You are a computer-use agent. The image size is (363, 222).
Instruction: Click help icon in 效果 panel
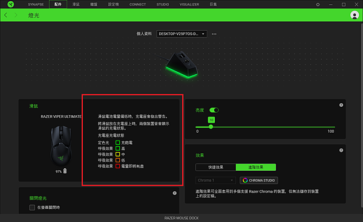coord(341,150)
